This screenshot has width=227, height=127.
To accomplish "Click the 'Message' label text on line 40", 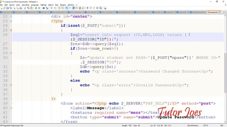I will point(95,108).
